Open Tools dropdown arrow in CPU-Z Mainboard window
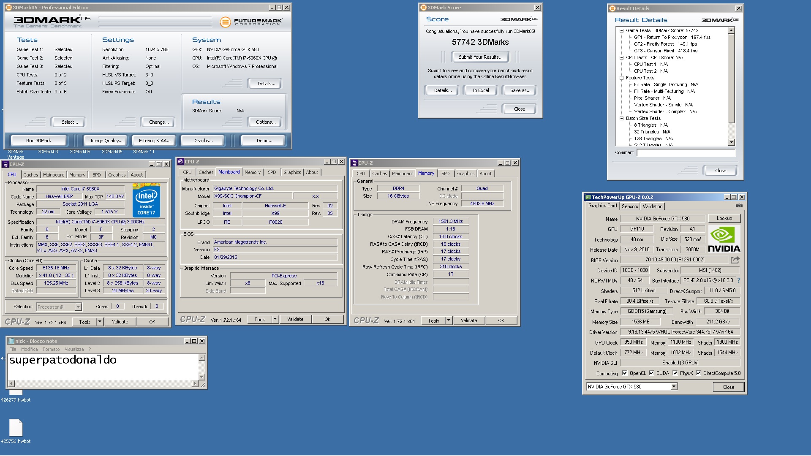Viewport: 811px width, 456px height. [x=275, y=319]
